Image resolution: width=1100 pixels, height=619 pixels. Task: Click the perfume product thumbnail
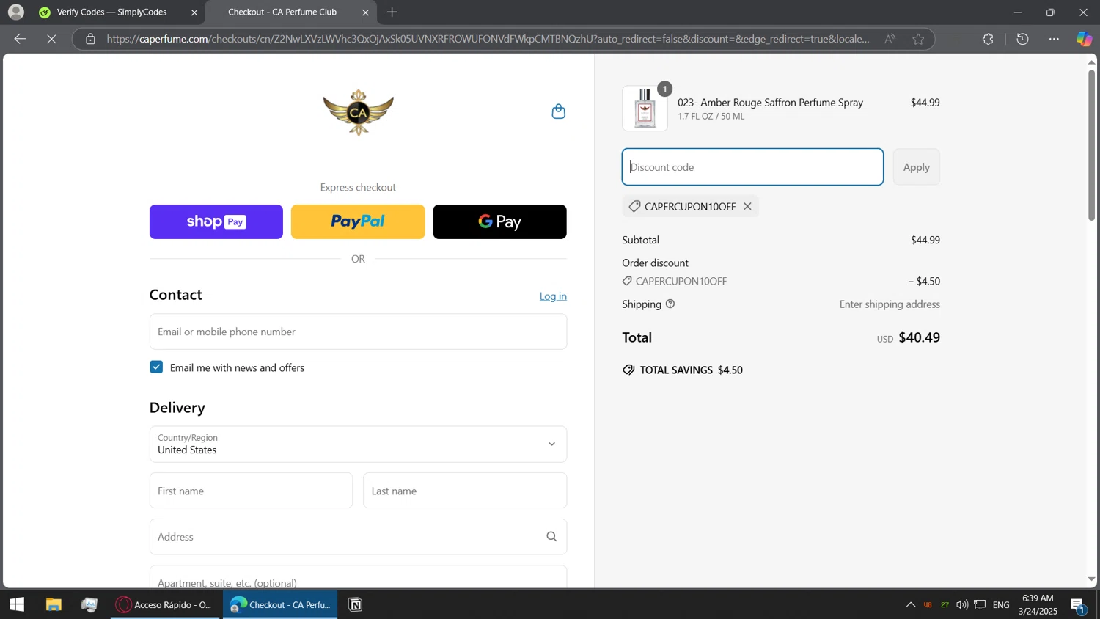tap(645, 109)
